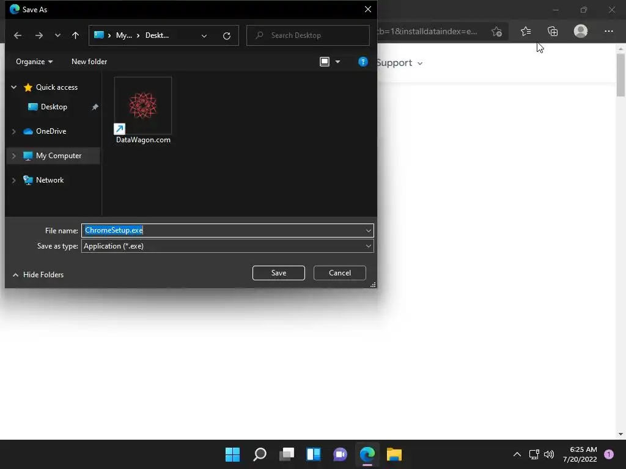Click the pin icon next to Desktop

tap(95, 107)
